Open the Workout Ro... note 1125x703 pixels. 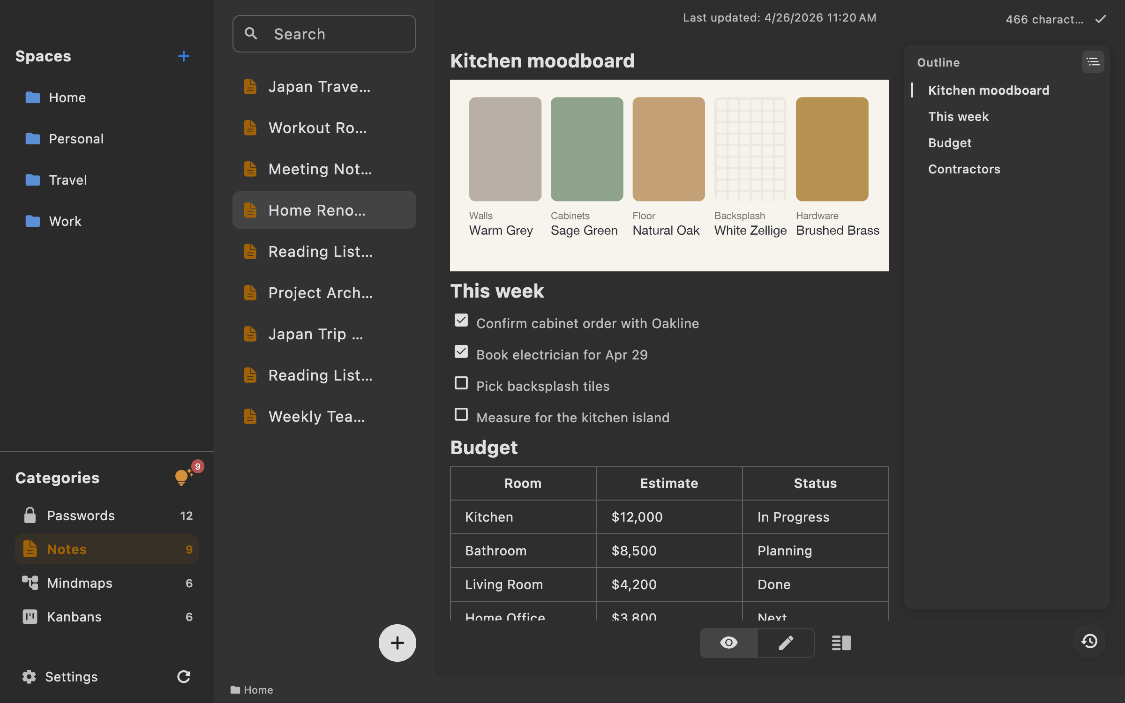coord(324,128)
